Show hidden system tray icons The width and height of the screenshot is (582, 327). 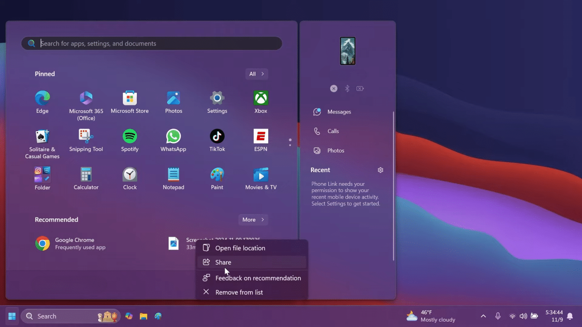(483, 316)
